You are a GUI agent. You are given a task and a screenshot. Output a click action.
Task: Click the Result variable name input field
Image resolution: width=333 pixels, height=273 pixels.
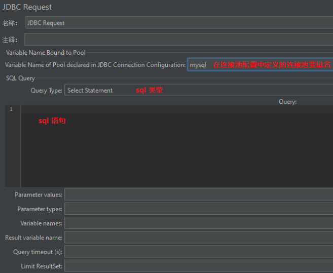[199, 238]
